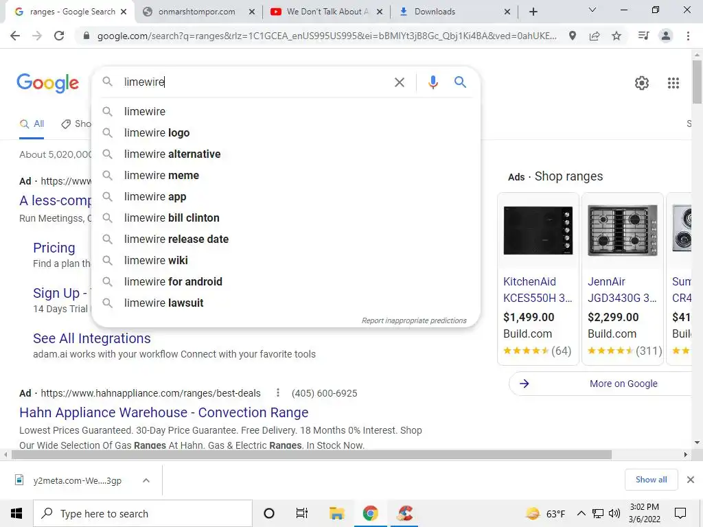Click the browser back arrow
The image size is (703, 527).
tap(15, 36)
